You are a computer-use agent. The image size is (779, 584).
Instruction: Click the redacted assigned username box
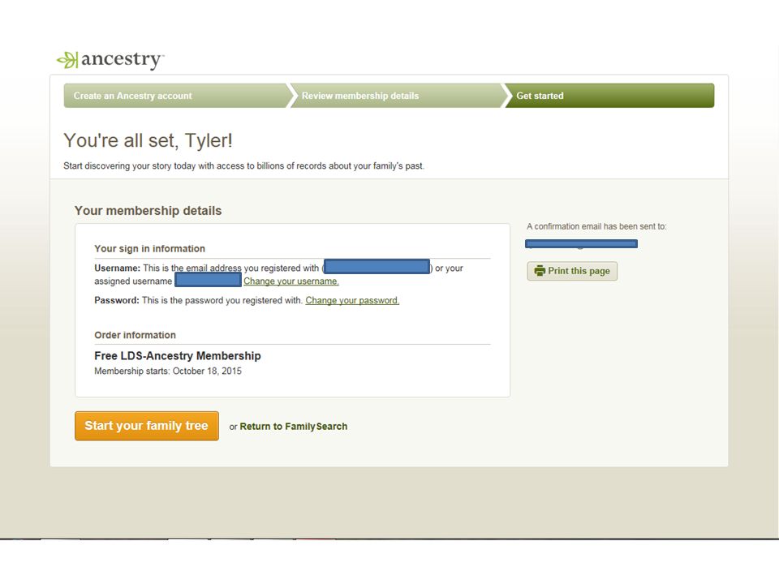[209, 280]
